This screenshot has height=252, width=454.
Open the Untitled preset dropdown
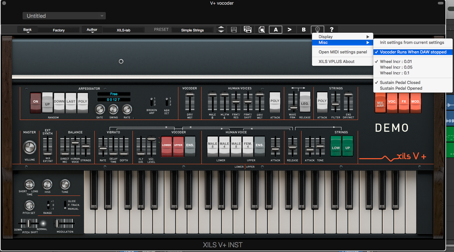point(64,16)
